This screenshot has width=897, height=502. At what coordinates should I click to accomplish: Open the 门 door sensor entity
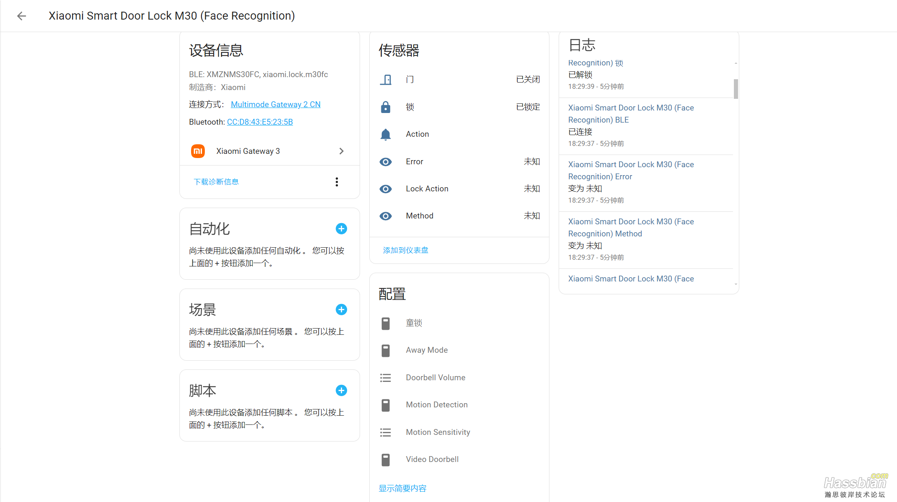click(x=459, y=79)
